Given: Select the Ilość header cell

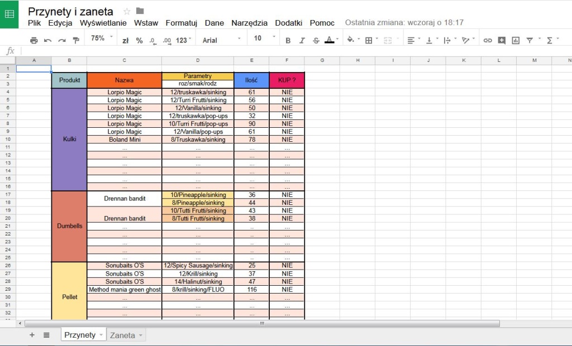Looking at the screenshot, I should coord(251,80).
